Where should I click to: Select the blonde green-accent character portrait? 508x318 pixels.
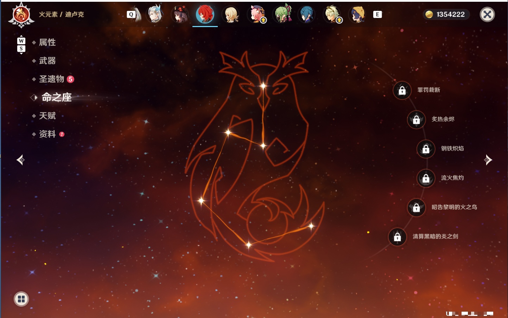click(x=332, y=14)
